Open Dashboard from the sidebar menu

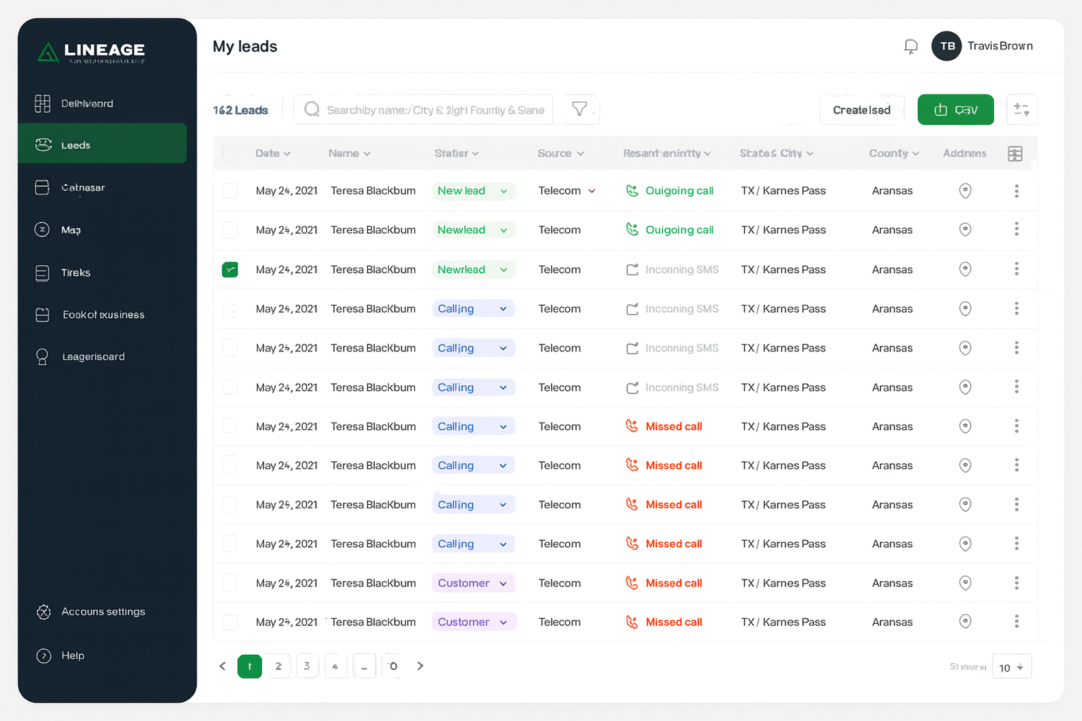click(x=87, y=103)
